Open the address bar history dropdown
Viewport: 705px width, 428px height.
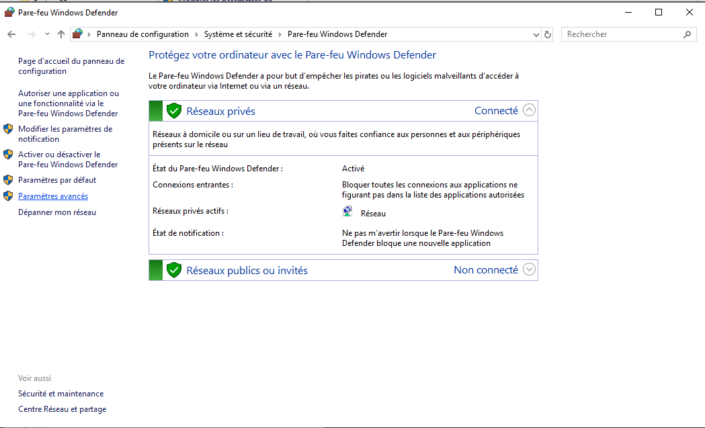536,34
